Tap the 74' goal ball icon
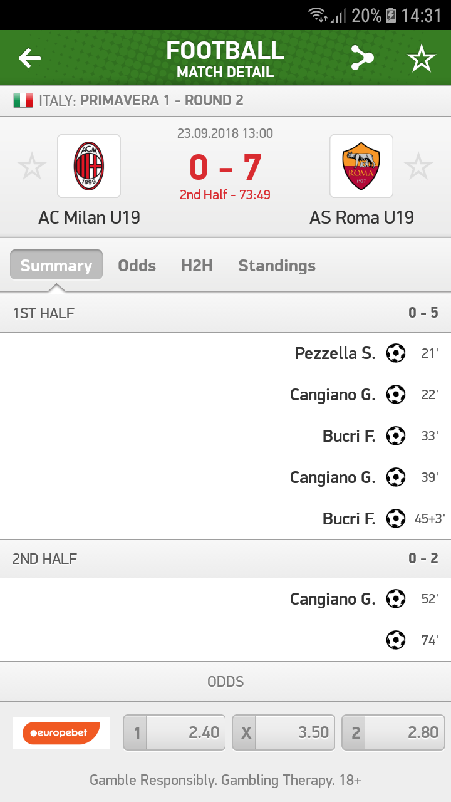Screen dimensions: 451x802 (395, 640)
